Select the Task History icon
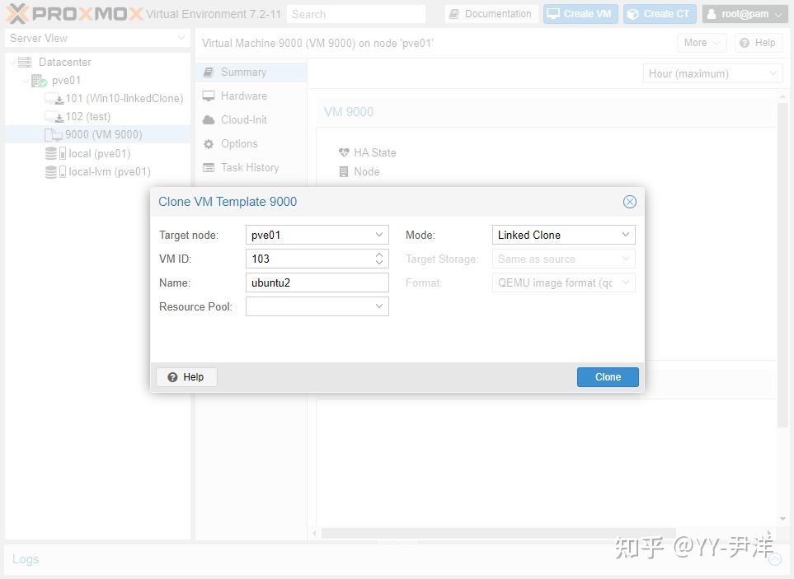 tap(210, 167)
